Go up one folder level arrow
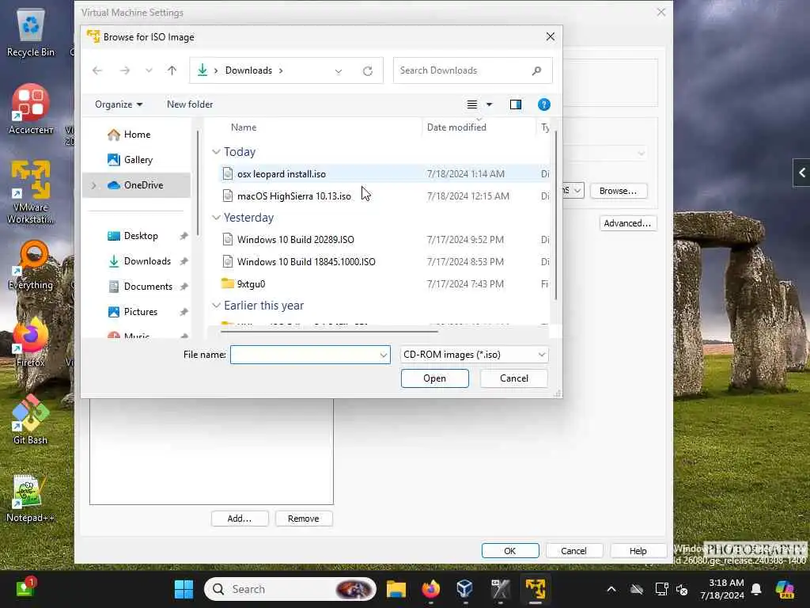This screenshot has width=810, height=608. pyautogui.click(x=172, y=70)
